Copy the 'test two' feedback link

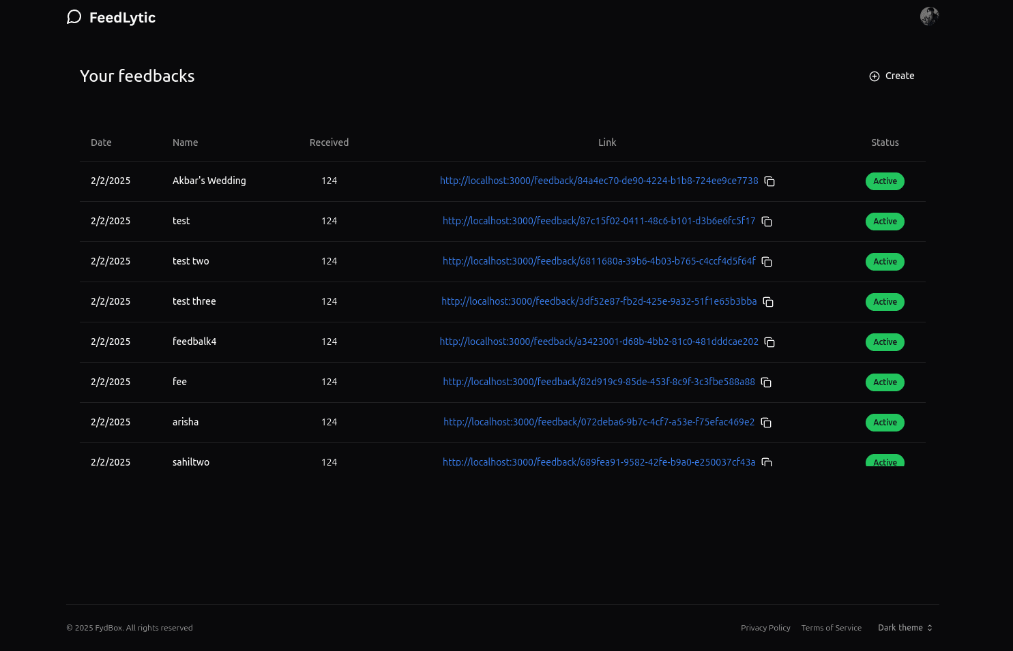coord(767,262)
